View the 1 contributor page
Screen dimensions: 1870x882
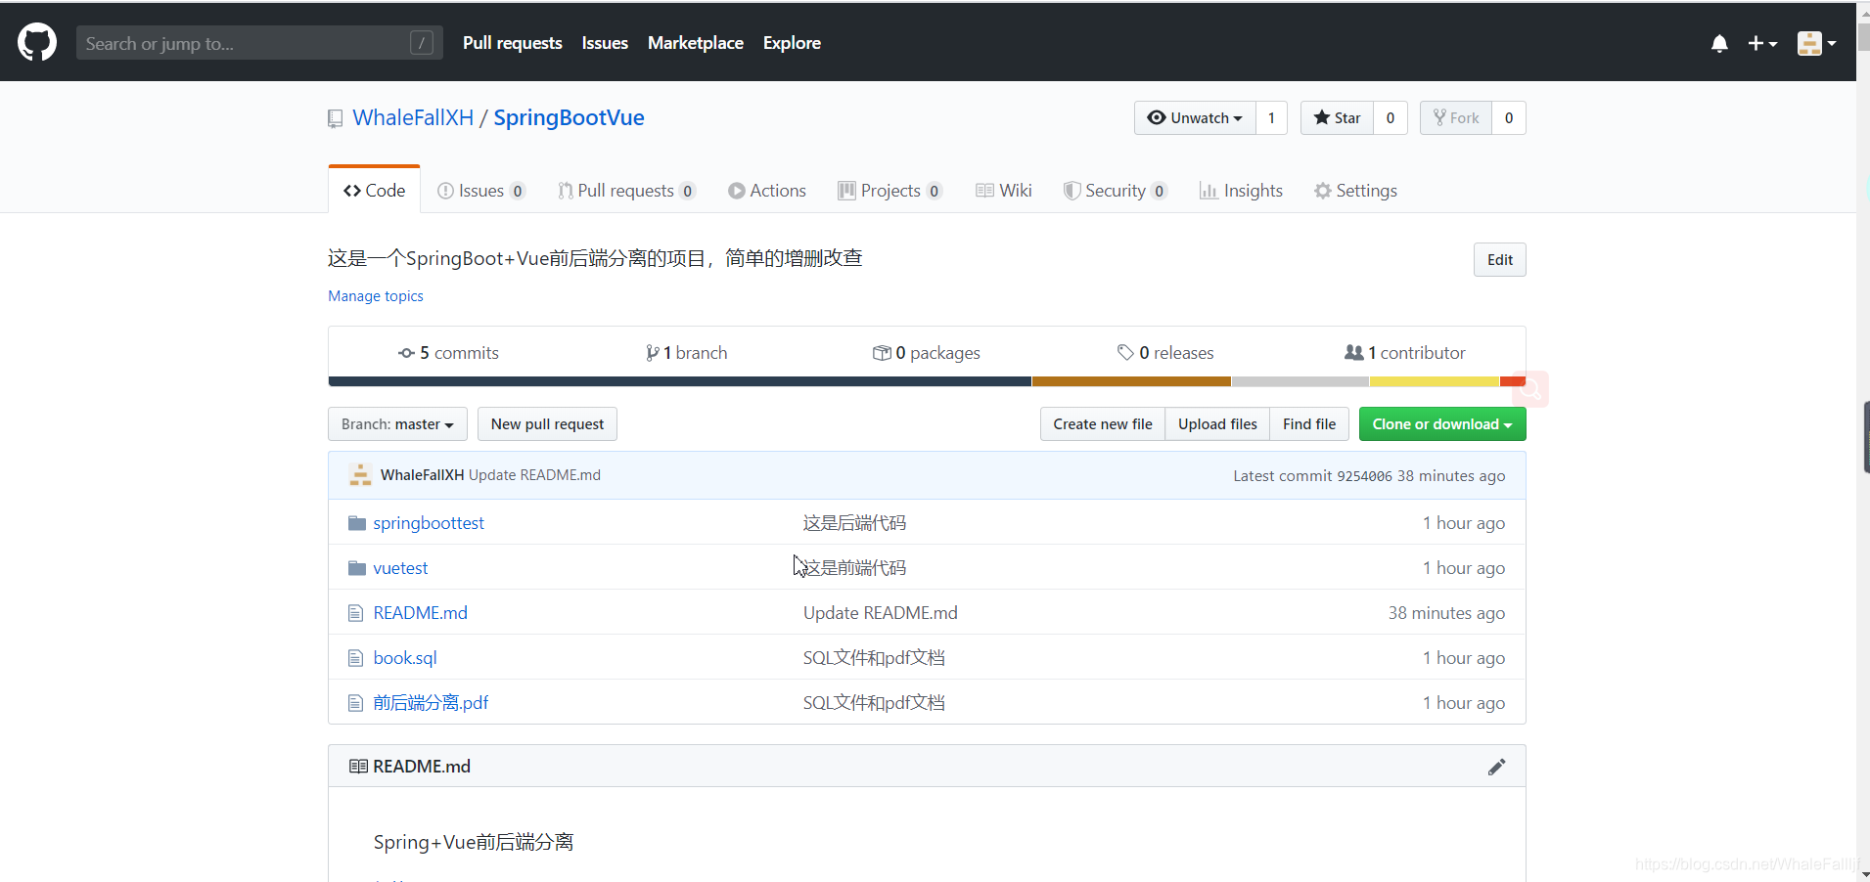[x=1404, y=353]
